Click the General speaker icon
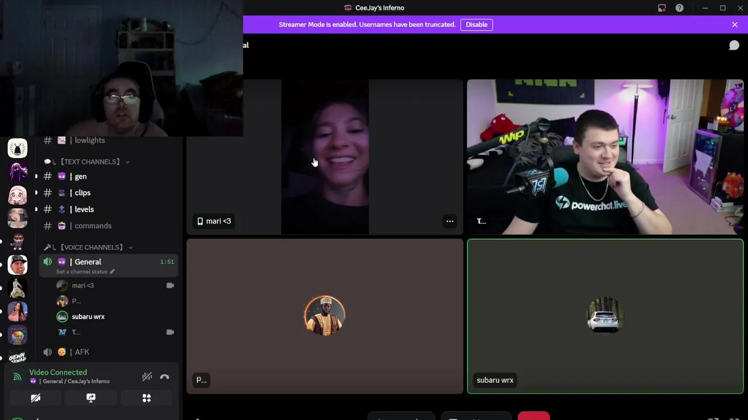 (47, 262)
